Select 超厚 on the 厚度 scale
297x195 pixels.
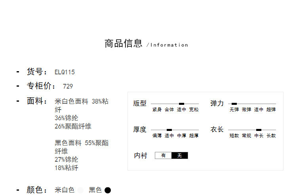pos(194,136)
